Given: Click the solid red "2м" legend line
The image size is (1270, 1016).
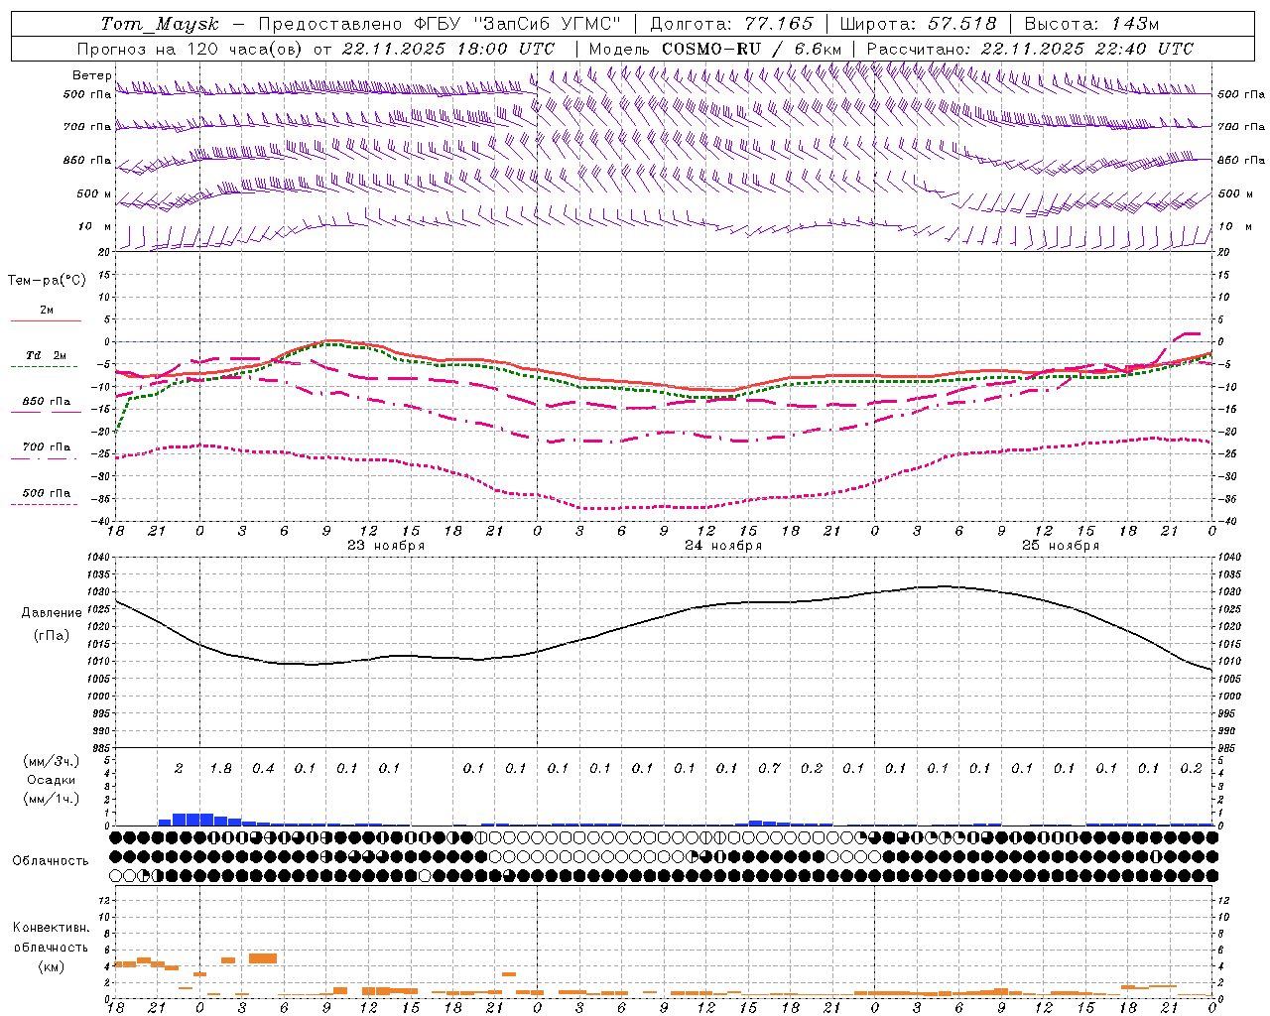Looking at the screenshot, I should [x=46, y=321].
